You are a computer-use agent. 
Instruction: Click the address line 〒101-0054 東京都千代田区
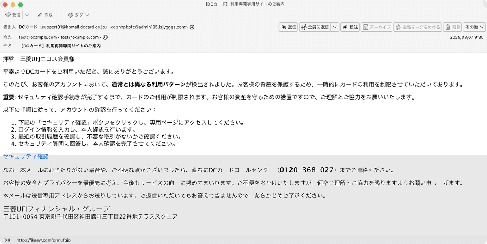[90, 217]
